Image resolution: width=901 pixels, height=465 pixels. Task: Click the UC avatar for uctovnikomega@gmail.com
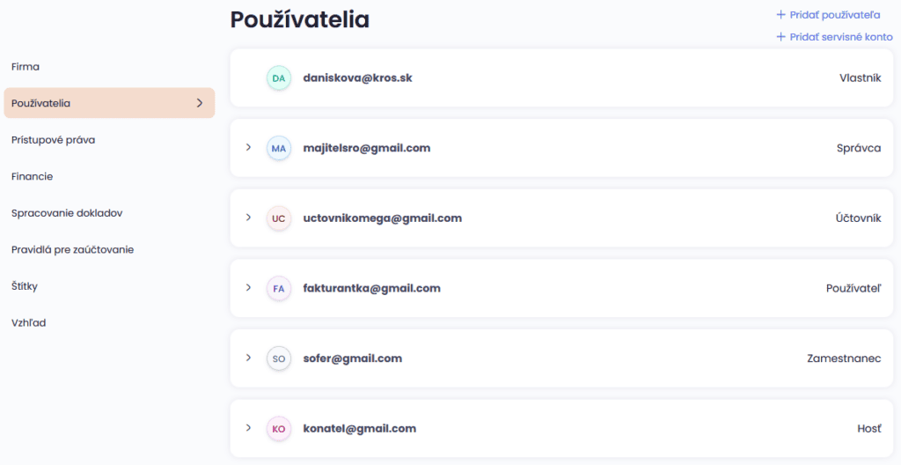tap(279, 218)
